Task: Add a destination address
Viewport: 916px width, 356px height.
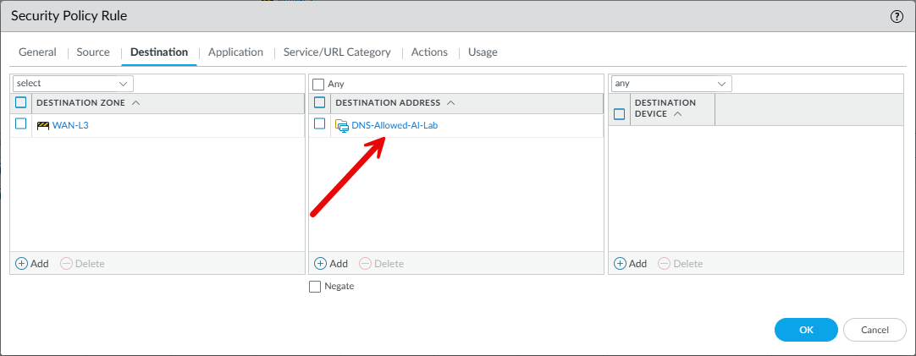Action: pyautogui.click(x=331, y=264)
